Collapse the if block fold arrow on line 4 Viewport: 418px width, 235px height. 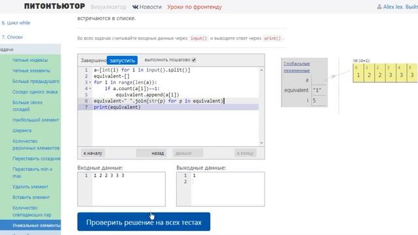pos(90,89)
